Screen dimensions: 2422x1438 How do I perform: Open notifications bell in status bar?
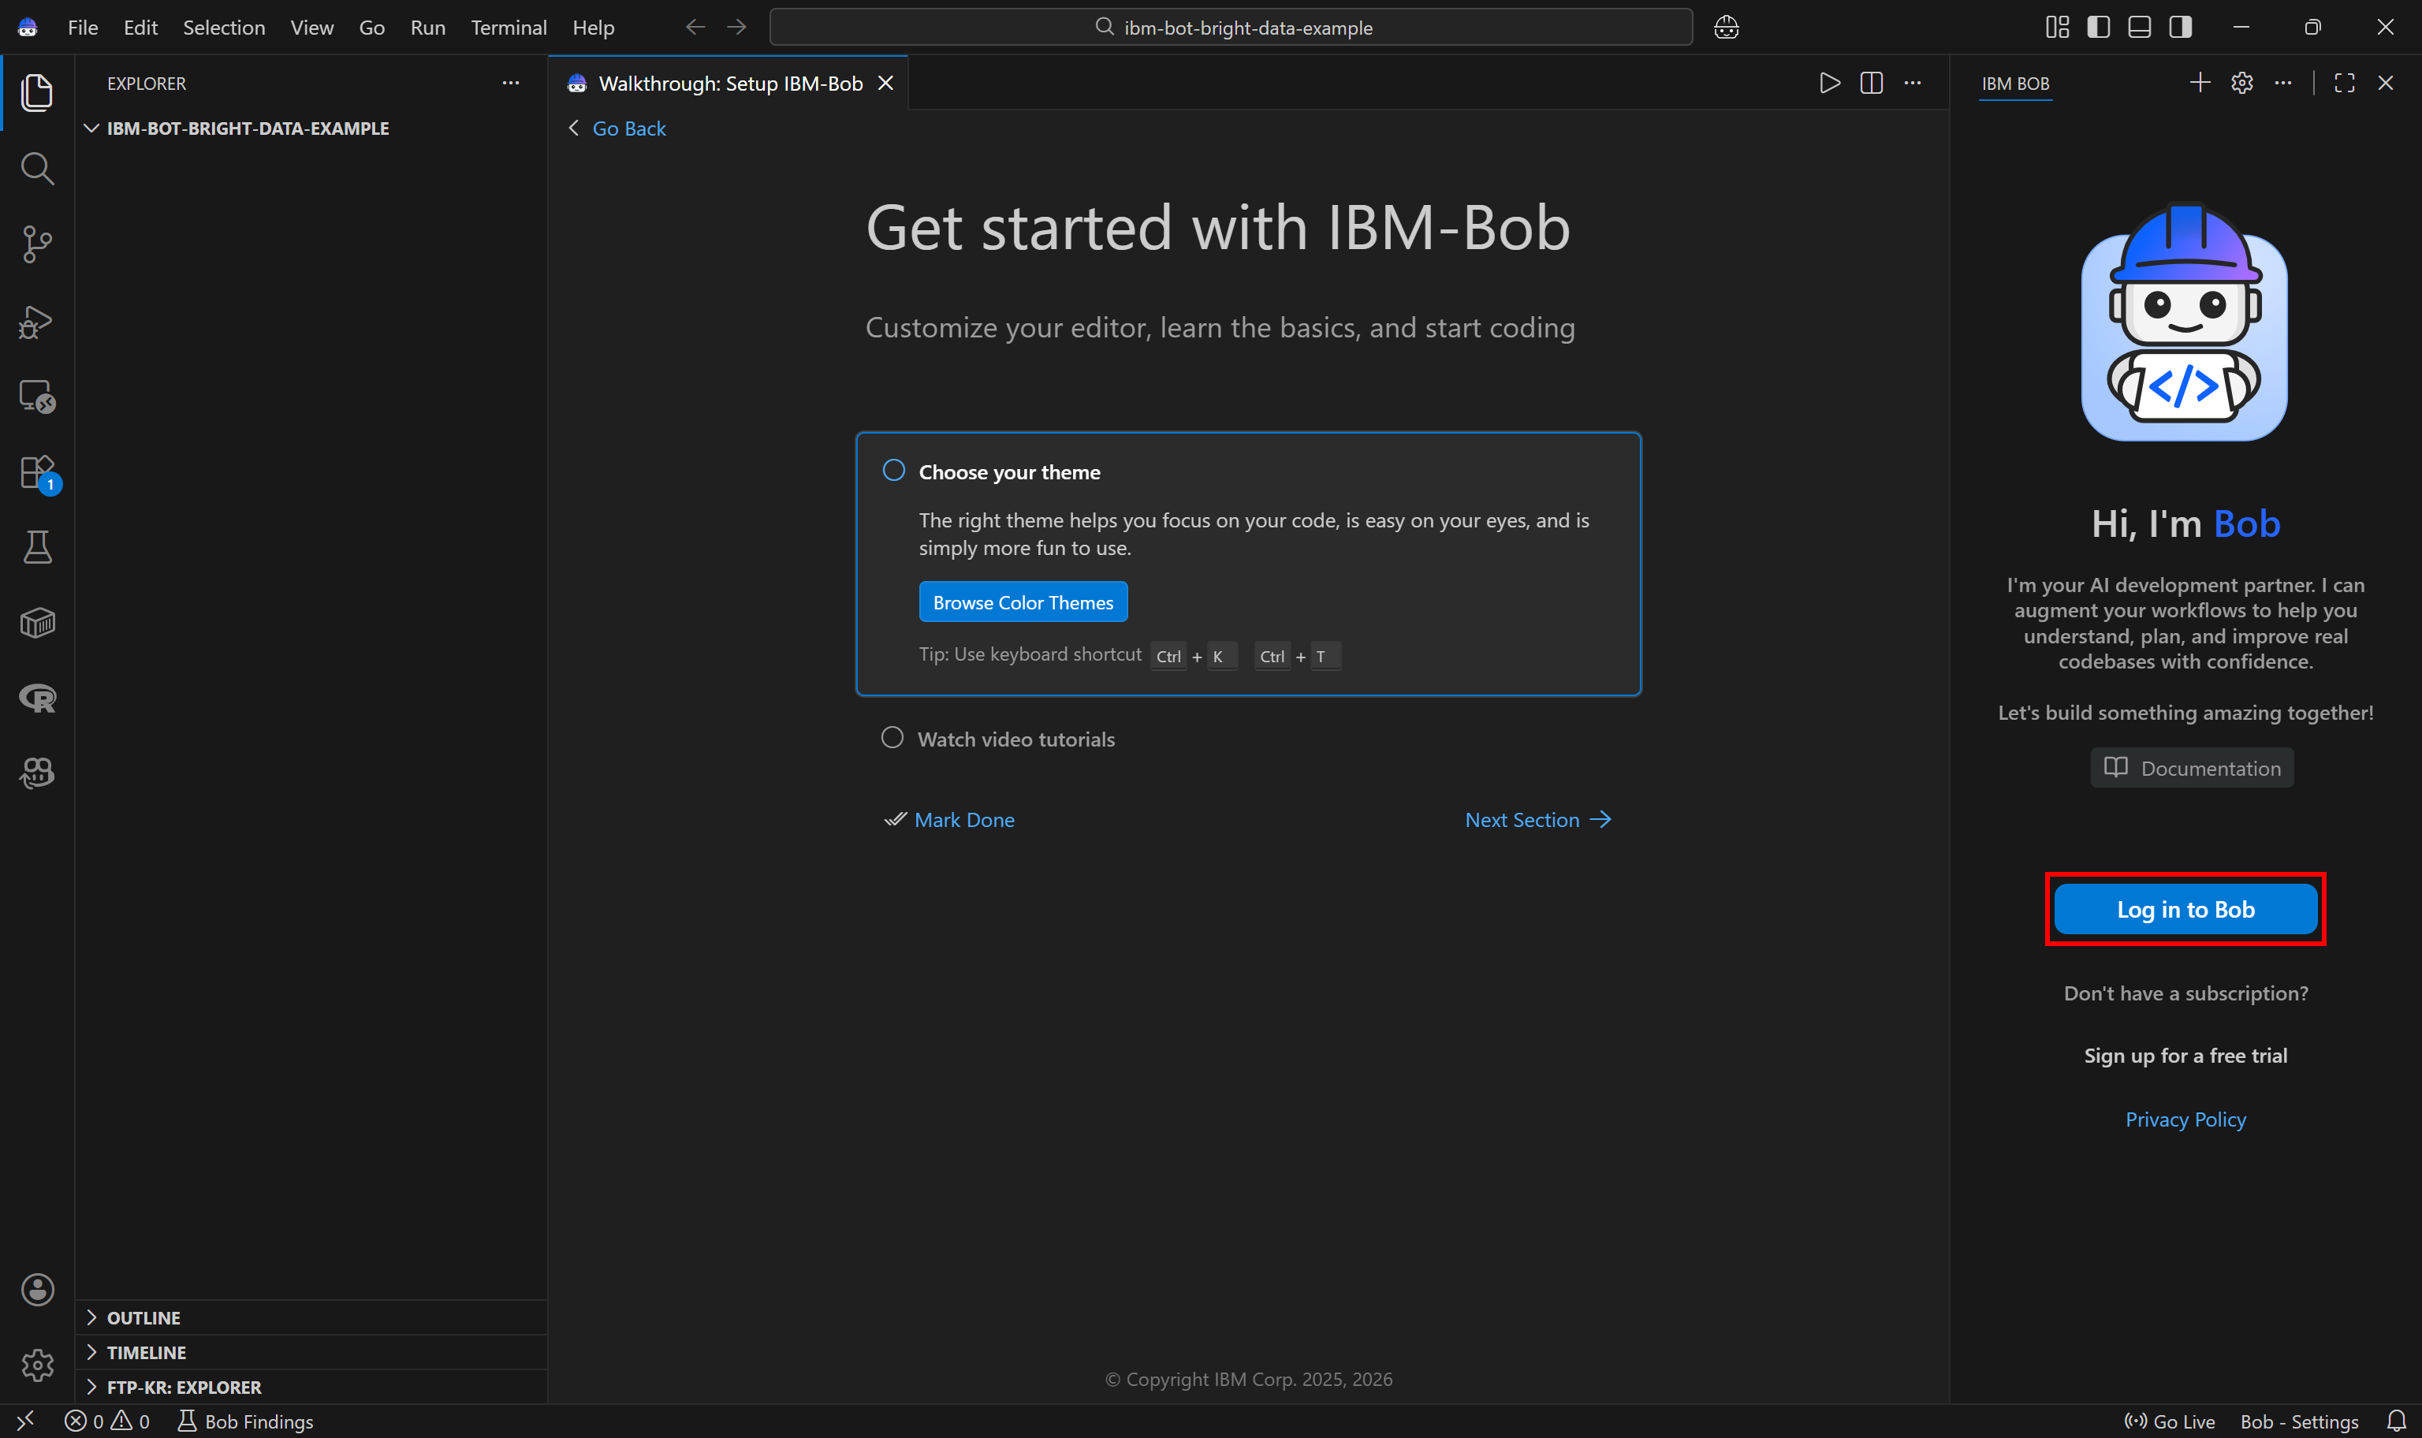[x=2396, y=1421]
